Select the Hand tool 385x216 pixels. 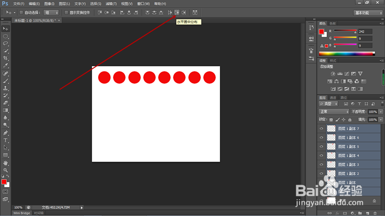coord(5,163)
